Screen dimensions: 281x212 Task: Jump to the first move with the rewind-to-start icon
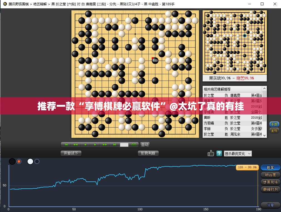[66, 144]
